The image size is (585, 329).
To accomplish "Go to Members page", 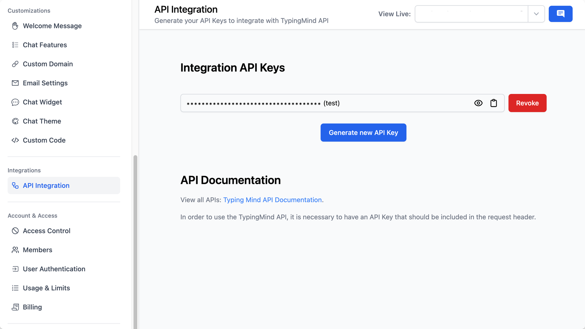I will coord(64,250).
